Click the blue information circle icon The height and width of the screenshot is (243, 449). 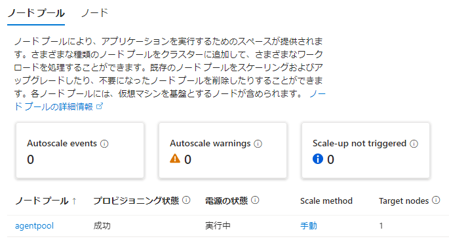318,159
